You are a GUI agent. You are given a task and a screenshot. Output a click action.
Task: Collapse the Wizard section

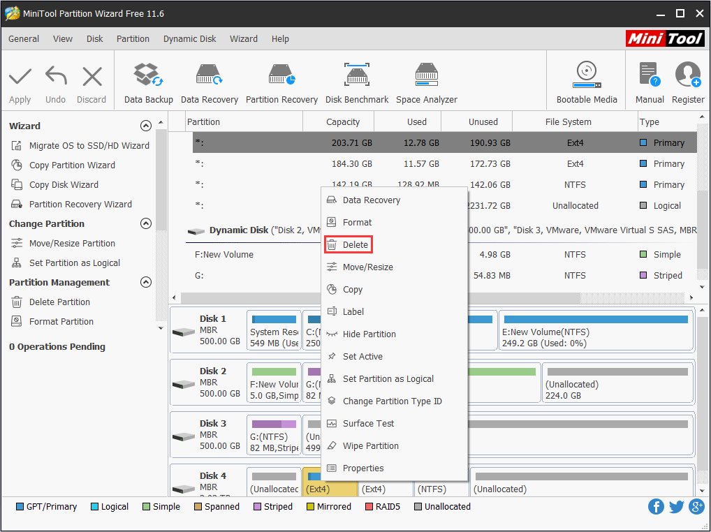pyautogui.click(x=145, y=126)
